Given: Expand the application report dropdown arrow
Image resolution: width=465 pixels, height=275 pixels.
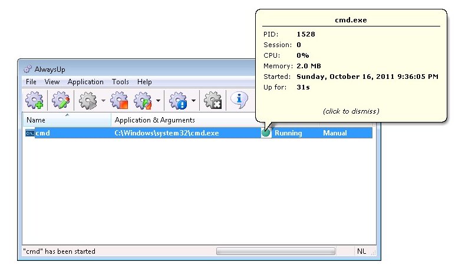Looking at the screenshot, I should [193, 101].
